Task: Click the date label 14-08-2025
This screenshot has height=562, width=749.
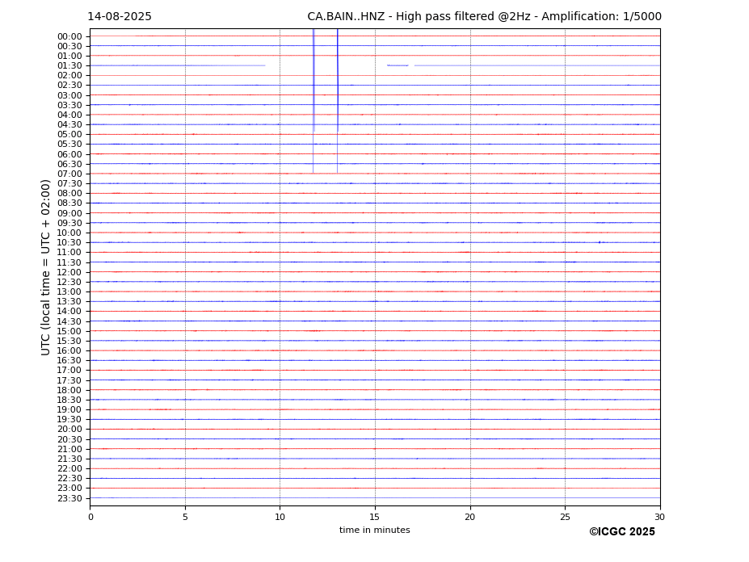Action: click(x=120, y=17)
